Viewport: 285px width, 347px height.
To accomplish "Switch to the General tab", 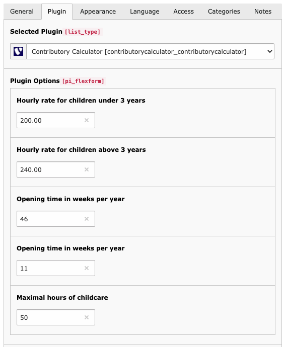I will [22, 11].
